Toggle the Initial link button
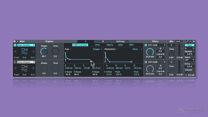This screenshot has height=117, width=208. (105, 72)
